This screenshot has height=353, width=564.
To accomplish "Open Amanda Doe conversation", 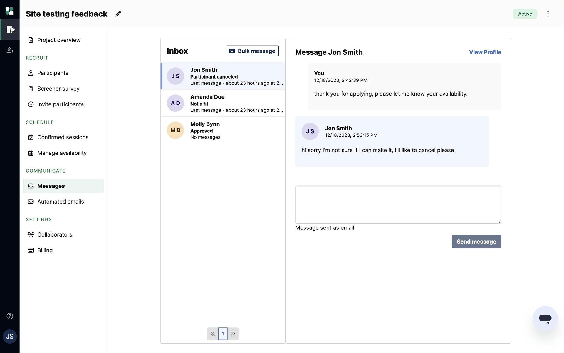I will coord(223,103).
